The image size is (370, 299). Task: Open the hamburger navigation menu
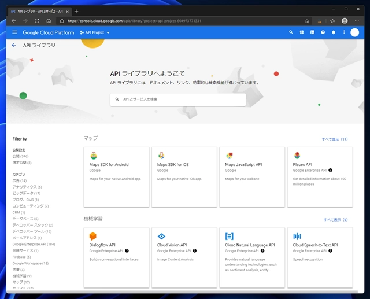pyautogui.click(x=14, y=32)
